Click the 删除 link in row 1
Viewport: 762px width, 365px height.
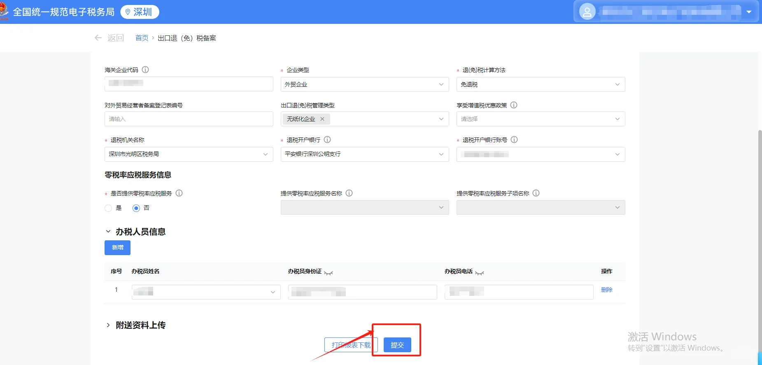coord(606,290)
